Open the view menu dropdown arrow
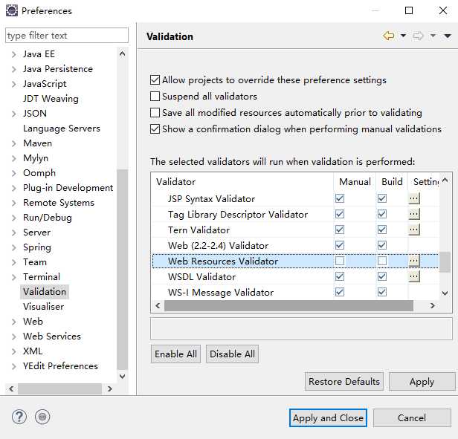The width and height of the screenshot is (458, 439). point(448,36)
